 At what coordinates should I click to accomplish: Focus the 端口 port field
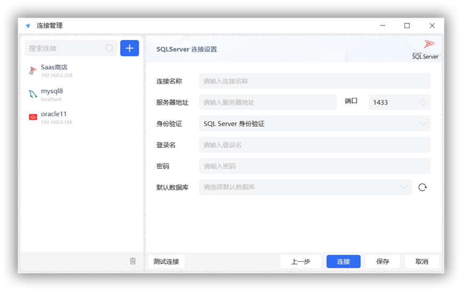[400, 102]
